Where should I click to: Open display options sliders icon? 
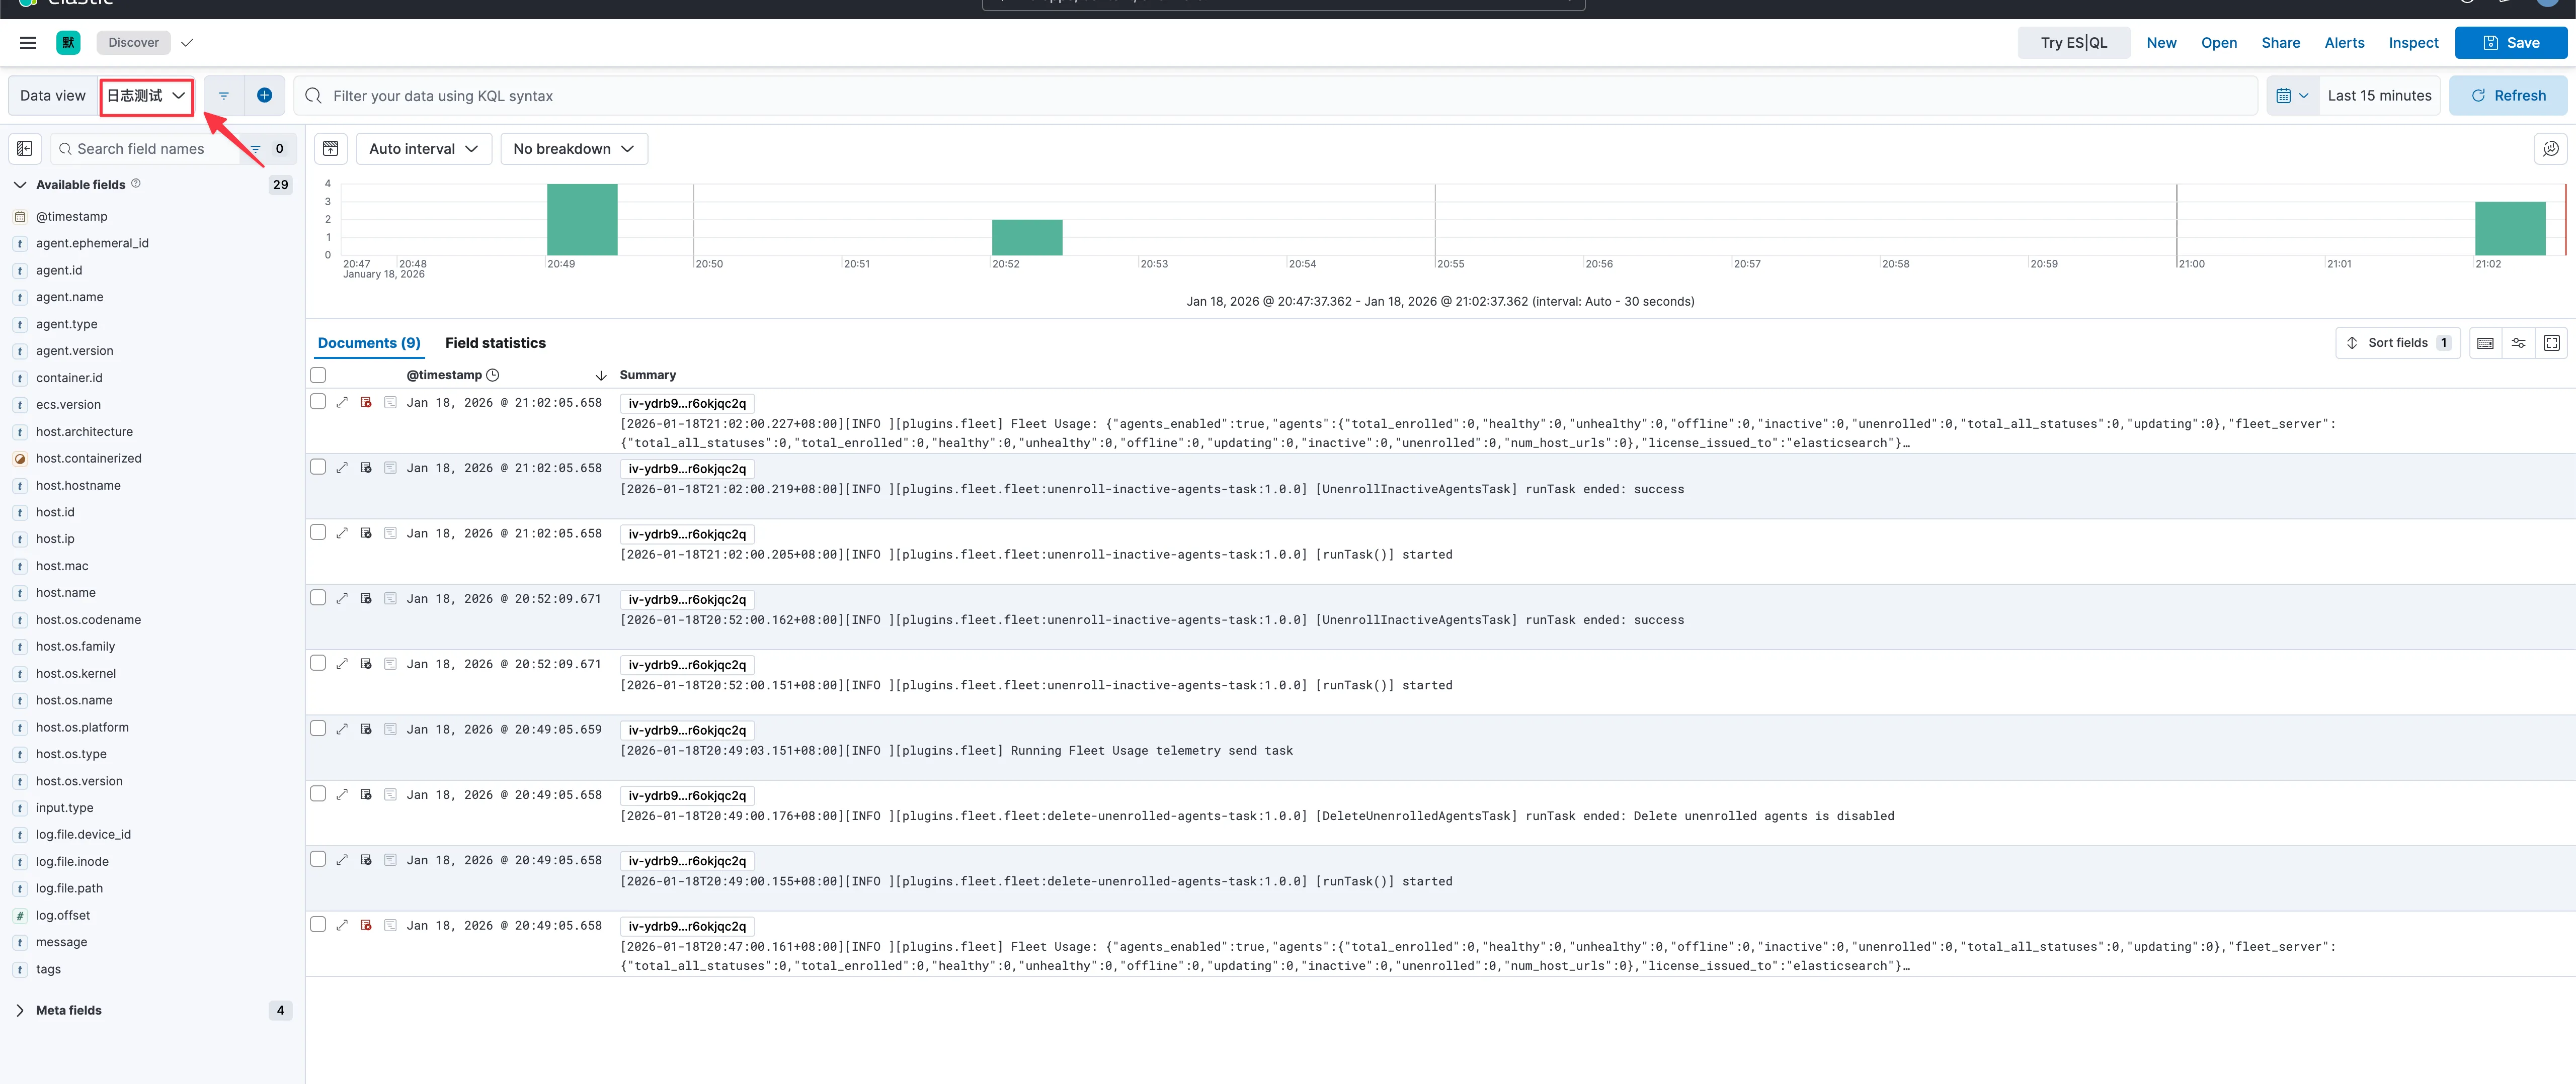2518,343
